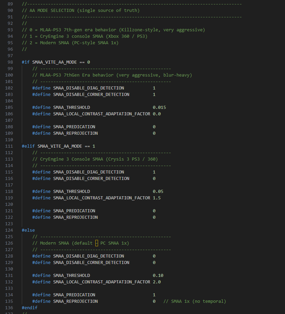
Task: Click SMAA_DISABLE_DIAG_DETECTION on line 128
Action: tap(89, 256)
